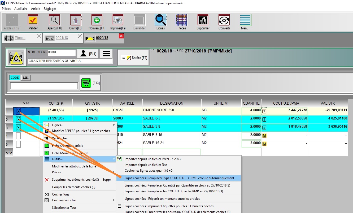Click the M cost-type icon on SABLE 15-21 row

click(264, 144)
